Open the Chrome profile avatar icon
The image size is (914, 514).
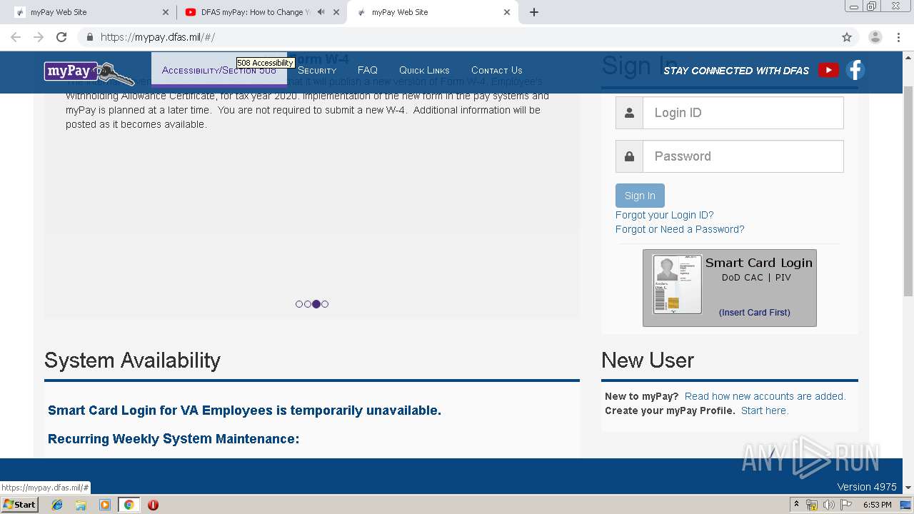[x=875, y=37]
